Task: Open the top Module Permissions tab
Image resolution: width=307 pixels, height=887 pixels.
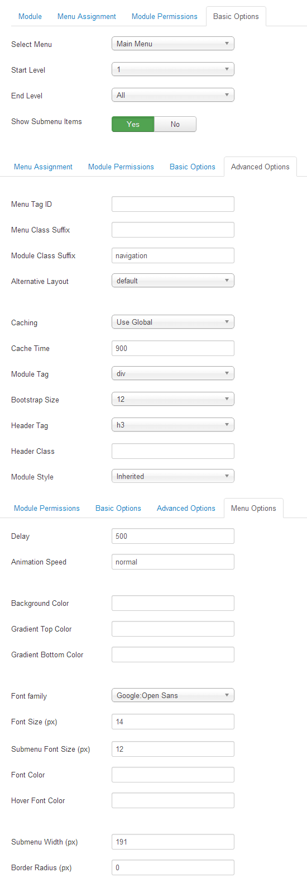Action: pyautogui.click(x=165, y=16)
